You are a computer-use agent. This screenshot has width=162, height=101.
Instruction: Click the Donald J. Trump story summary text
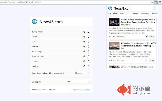(x=132, y=31)
